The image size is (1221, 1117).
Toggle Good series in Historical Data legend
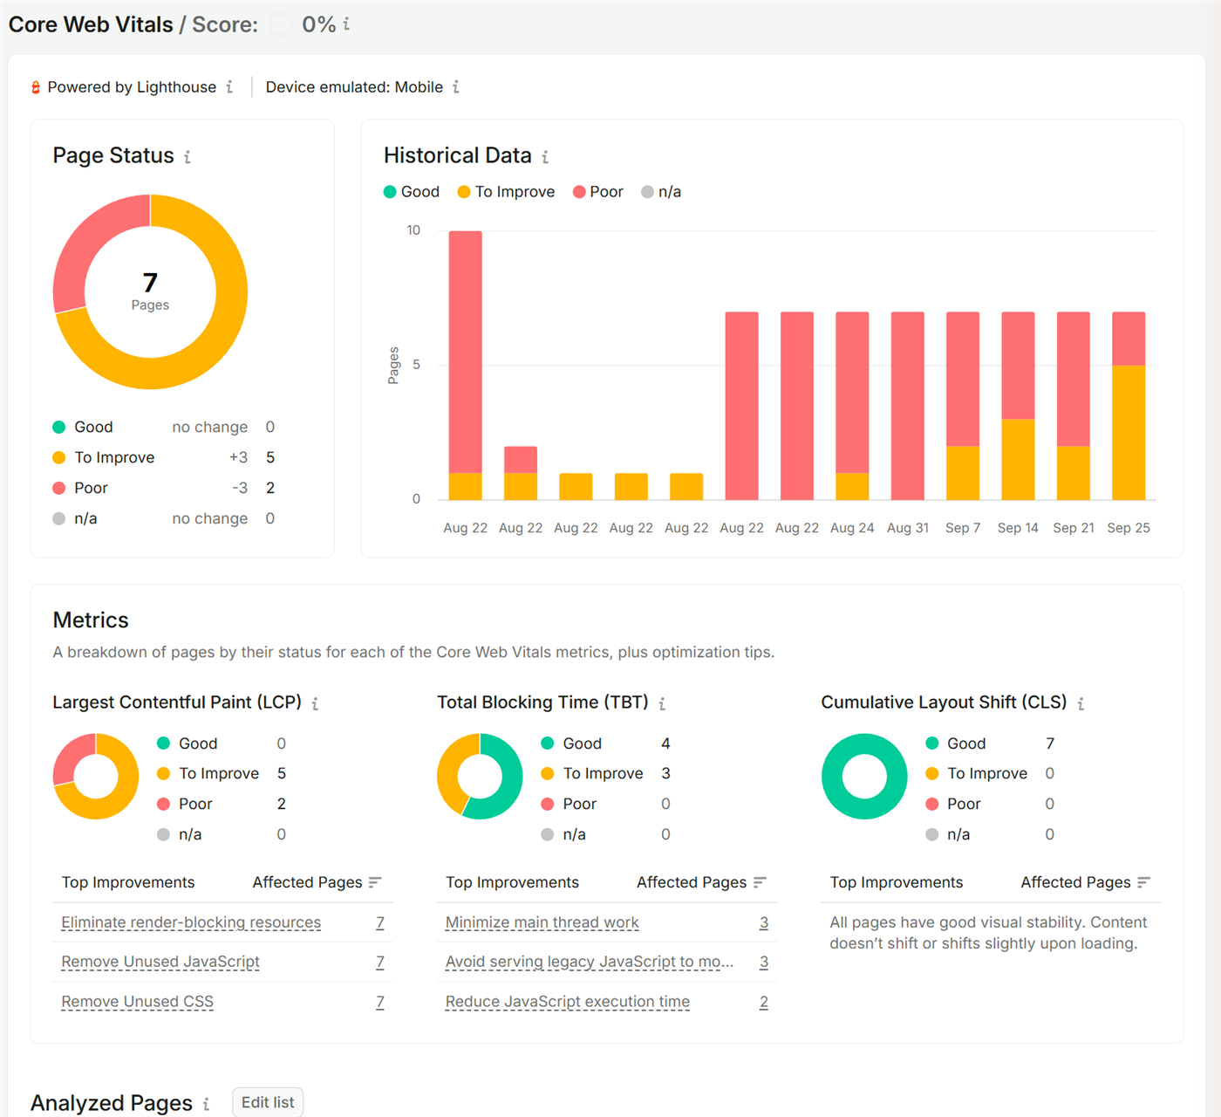[x=412, y=192]
